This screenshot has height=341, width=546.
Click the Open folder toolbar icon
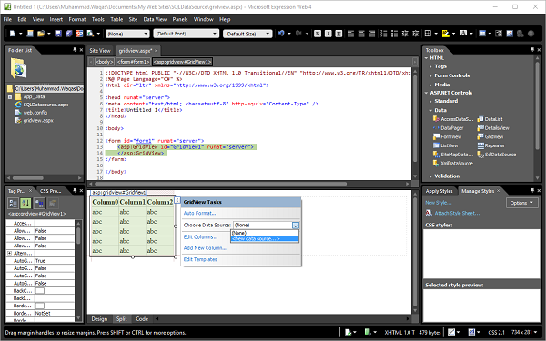coord(41,34)
